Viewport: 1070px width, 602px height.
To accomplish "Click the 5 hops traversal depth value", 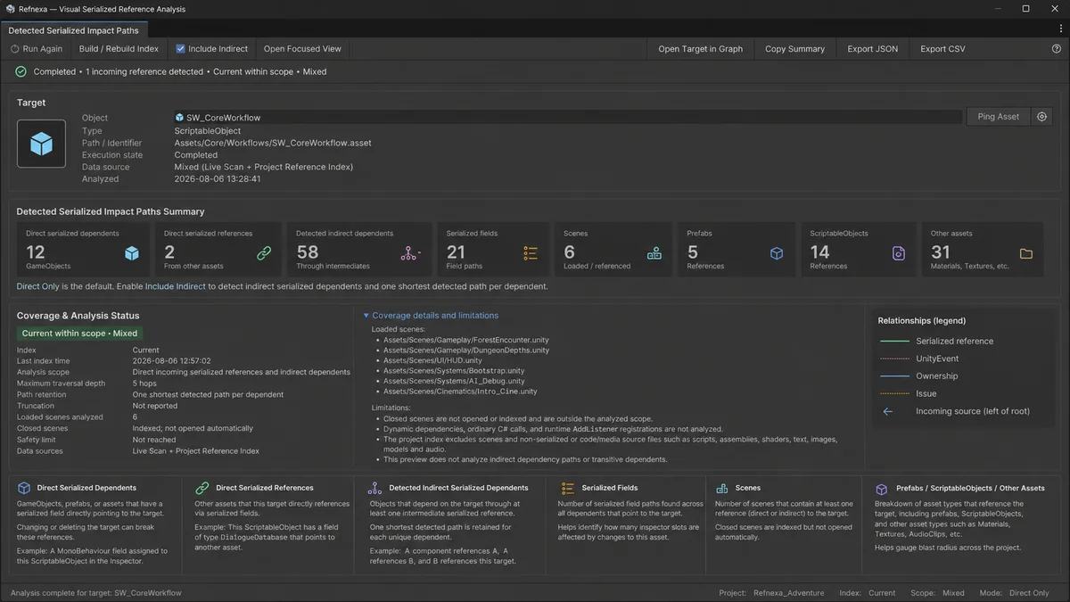I will pyautogui.click(x=145, y=383).
